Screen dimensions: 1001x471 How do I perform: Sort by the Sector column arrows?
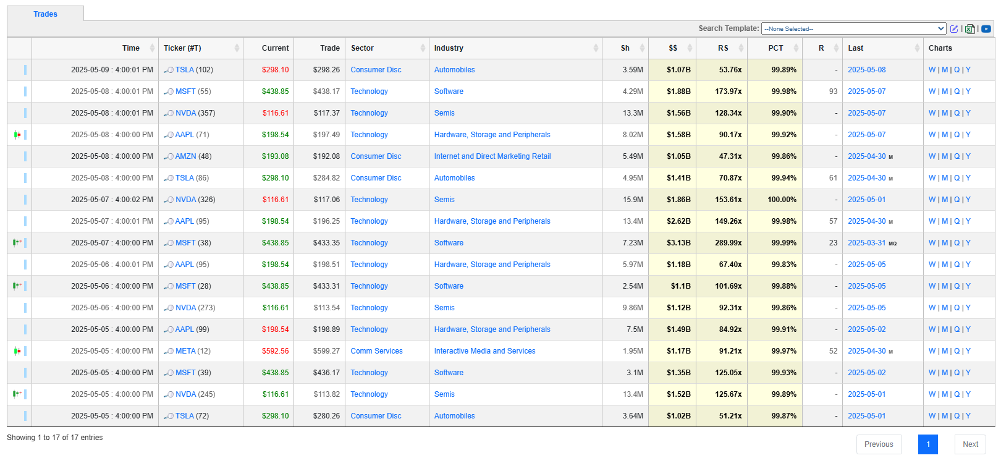[x=423, y=48]
